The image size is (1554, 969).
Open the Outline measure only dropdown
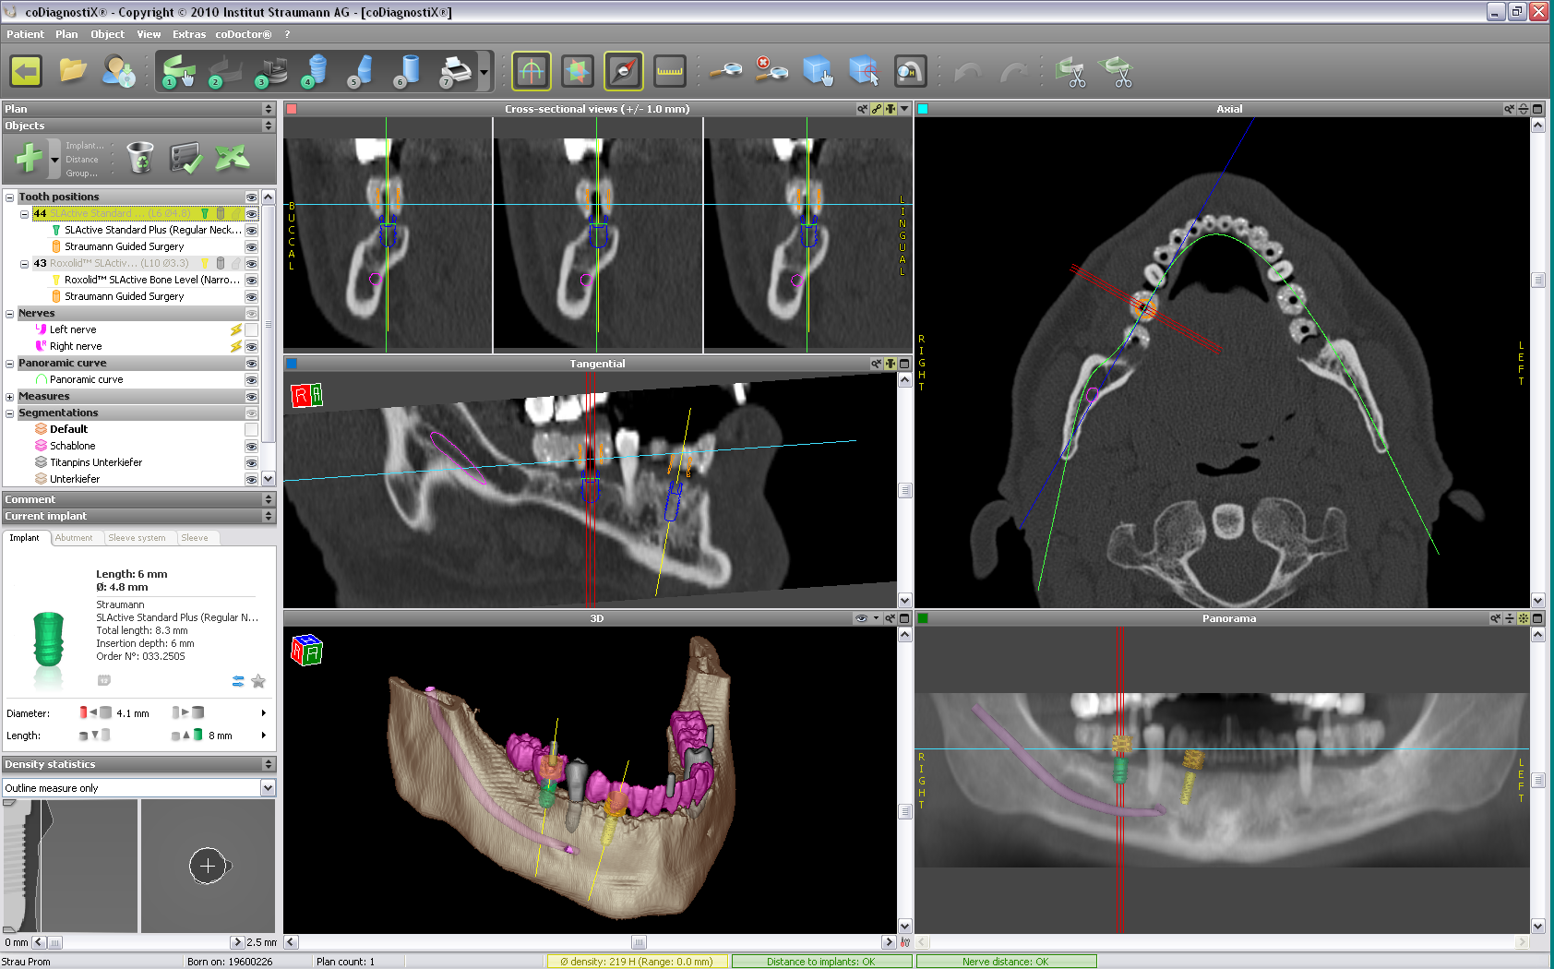[268, 788]
